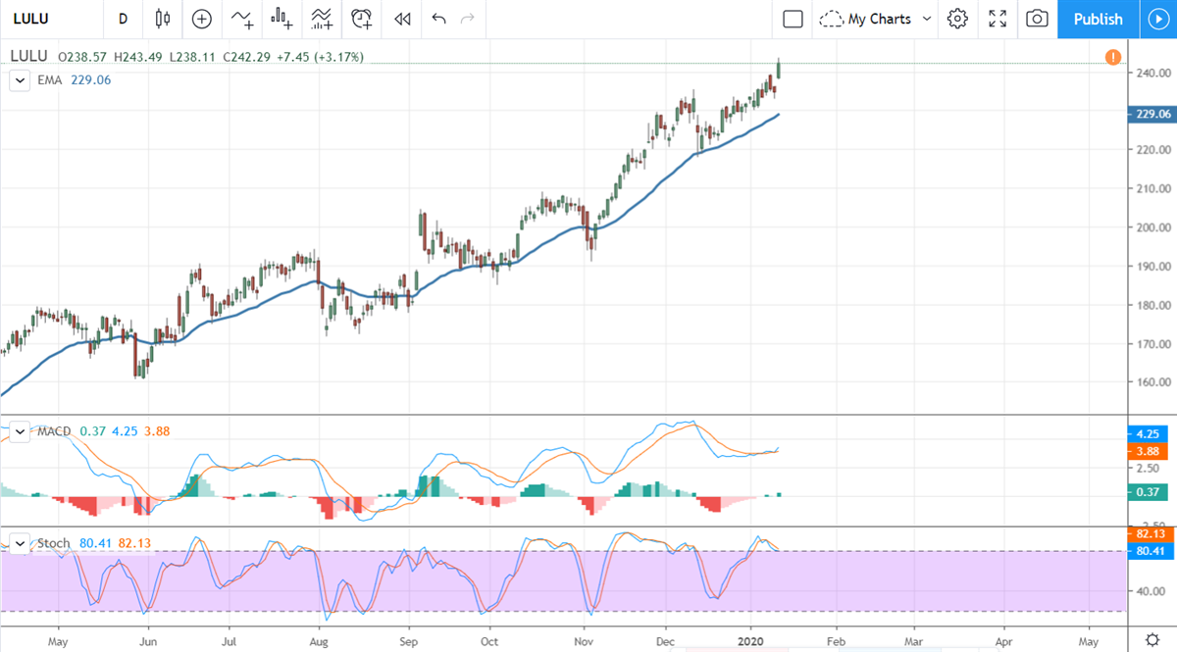Expand the My Charts dropdown

pyautogui.click(x=927, y=19)
